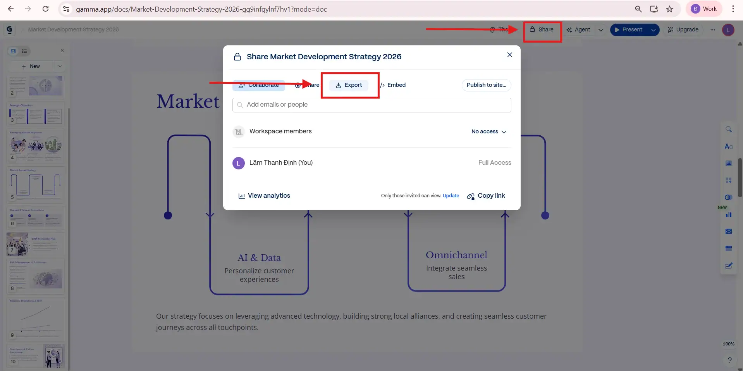This screenshot has height=371, width=743.
Task: Switch card list to grid view
Action: click(13, 51)
